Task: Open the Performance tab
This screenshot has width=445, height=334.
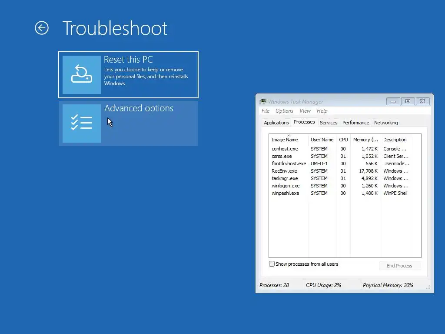Action: (x=355, y=123)
